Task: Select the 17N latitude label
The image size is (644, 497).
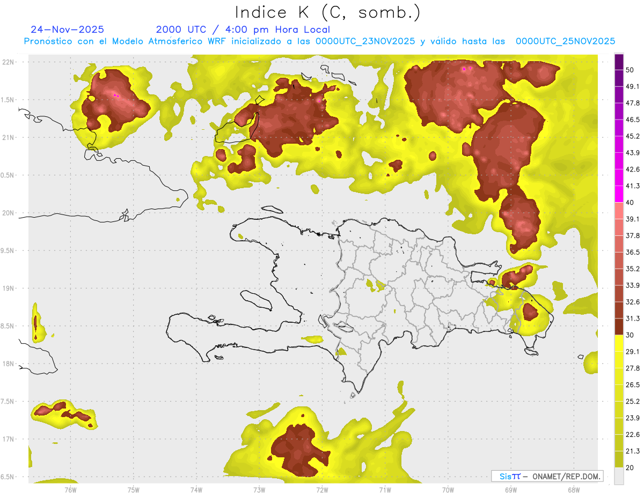Action: click(8, 439)
